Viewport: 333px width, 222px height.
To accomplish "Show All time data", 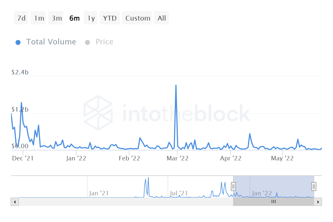I will [162, 18].
